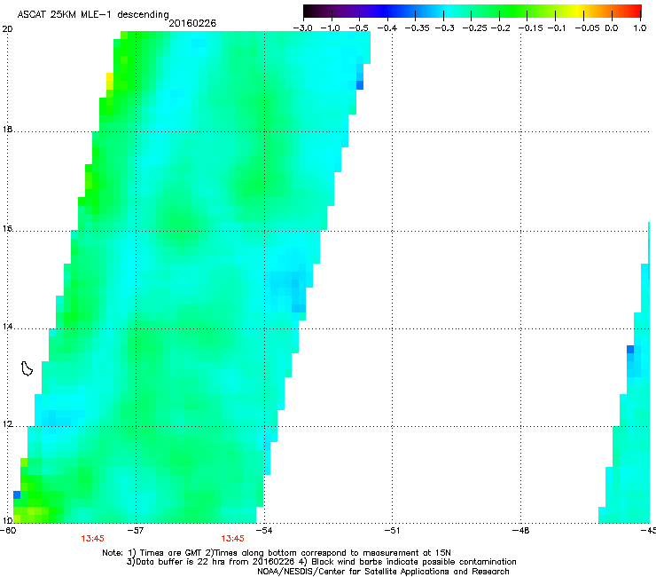
Task: Click longitude label '-51' on the bottom axis
Action: (392, 531)
